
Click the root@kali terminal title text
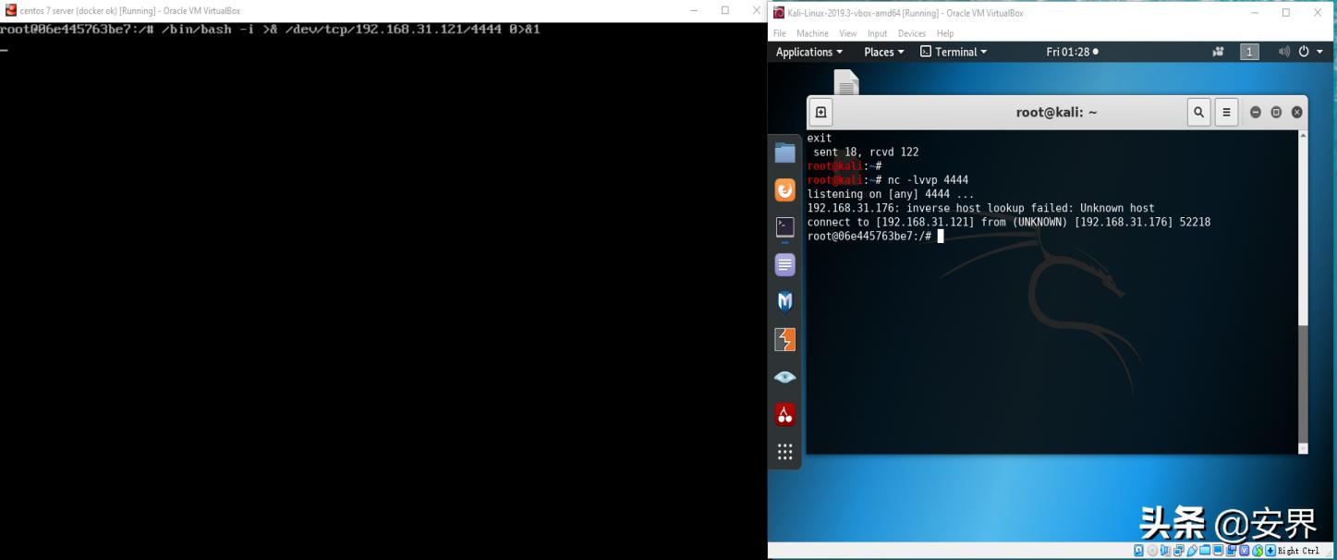click(x=1056, y=113)
